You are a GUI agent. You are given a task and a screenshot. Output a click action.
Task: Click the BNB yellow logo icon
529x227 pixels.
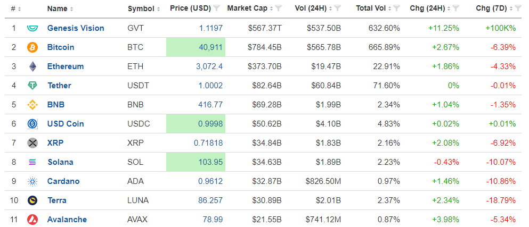pos(32,105)
